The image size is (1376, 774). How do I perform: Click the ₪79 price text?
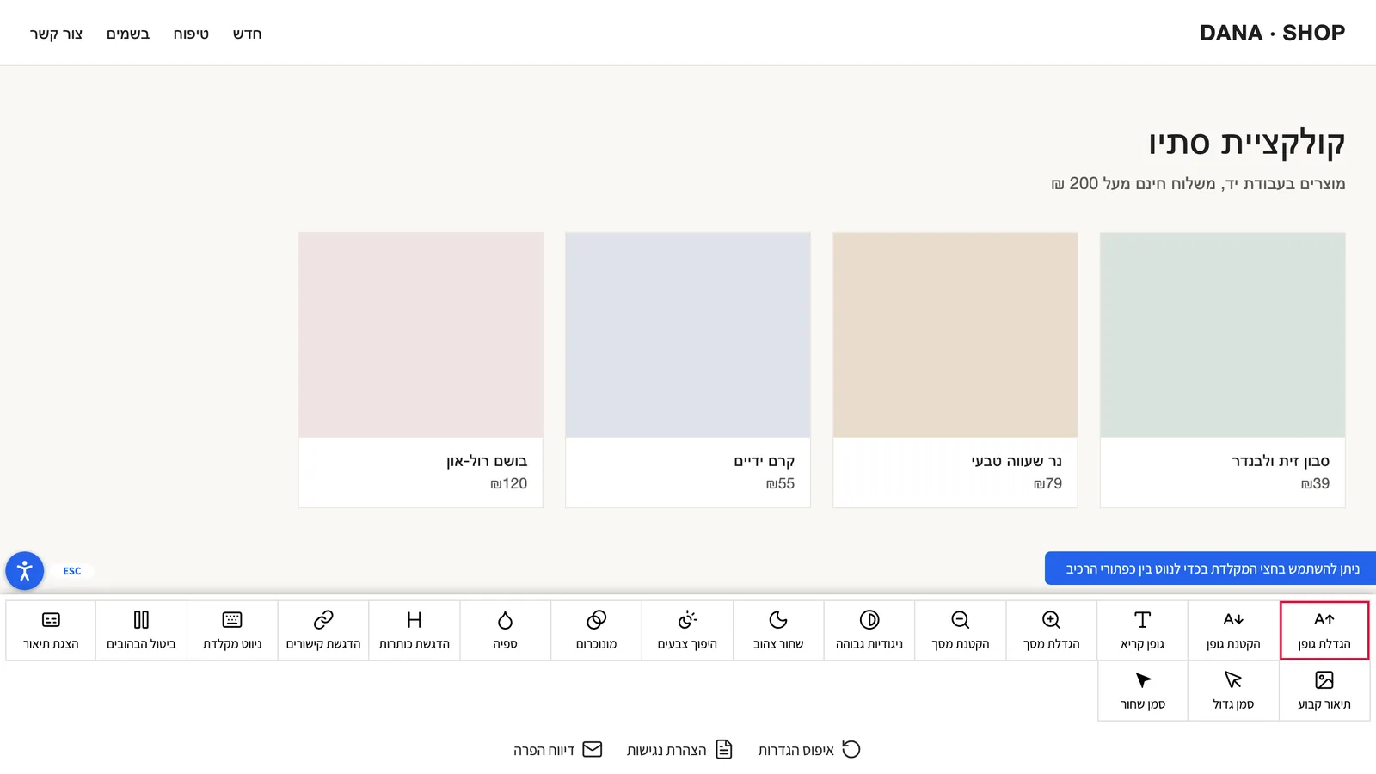[x=1047, y=484]
